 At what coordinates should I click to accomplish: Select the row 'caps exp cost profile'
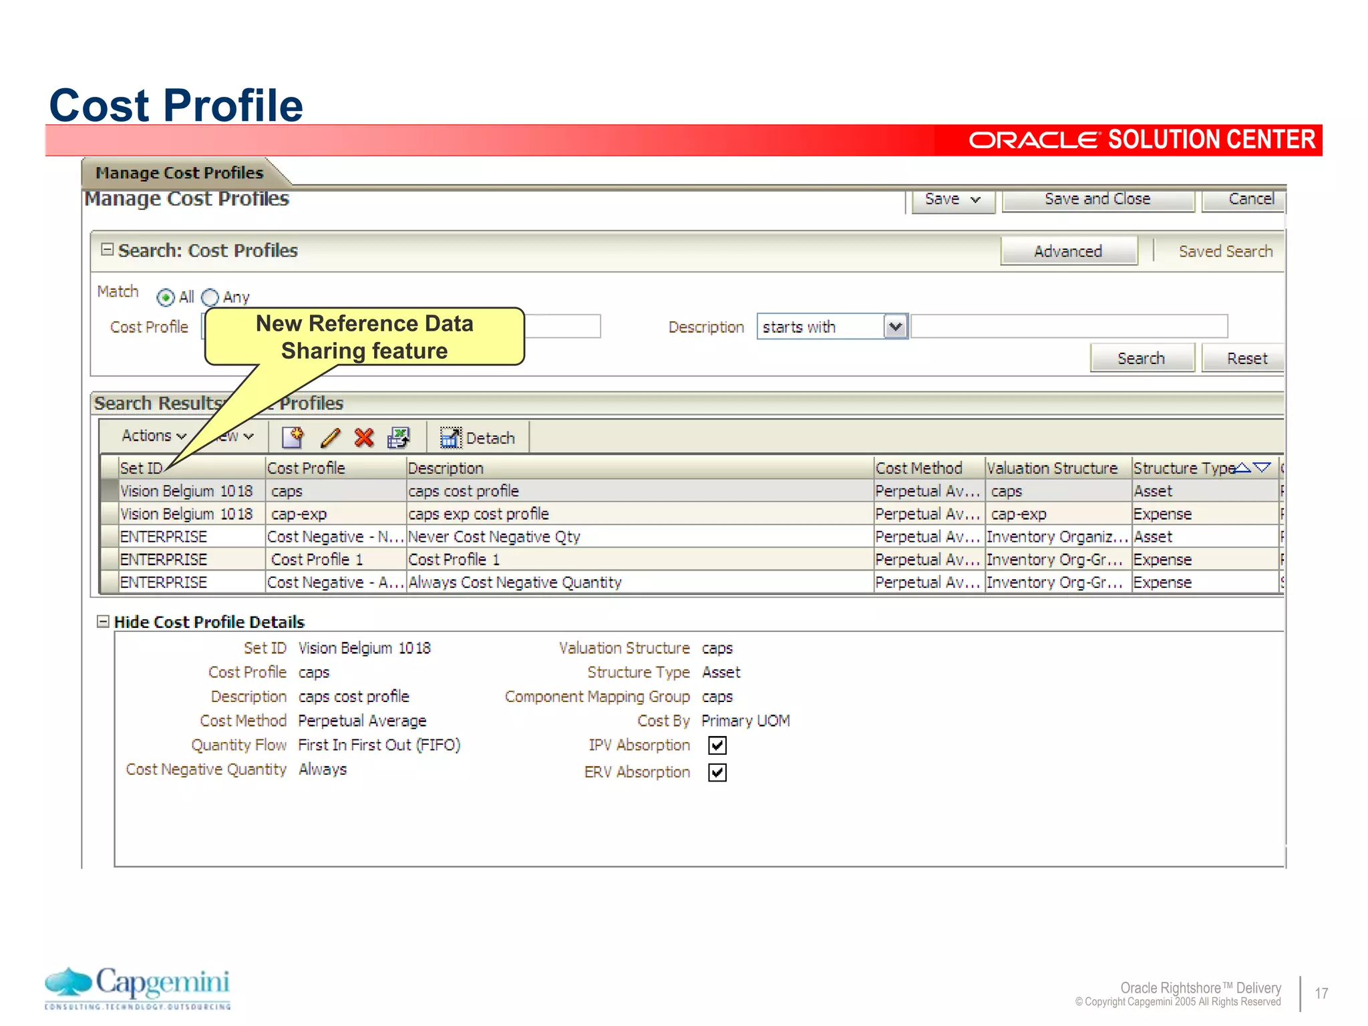(691, 514)
